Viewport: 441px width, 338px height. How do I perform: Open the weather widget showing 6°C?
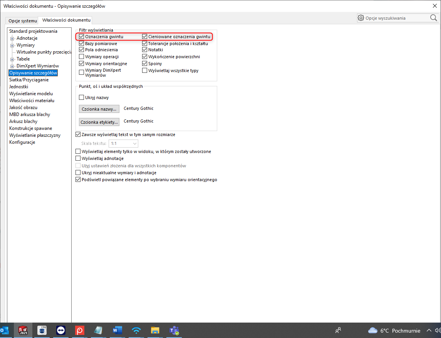[x=394, y=331]
